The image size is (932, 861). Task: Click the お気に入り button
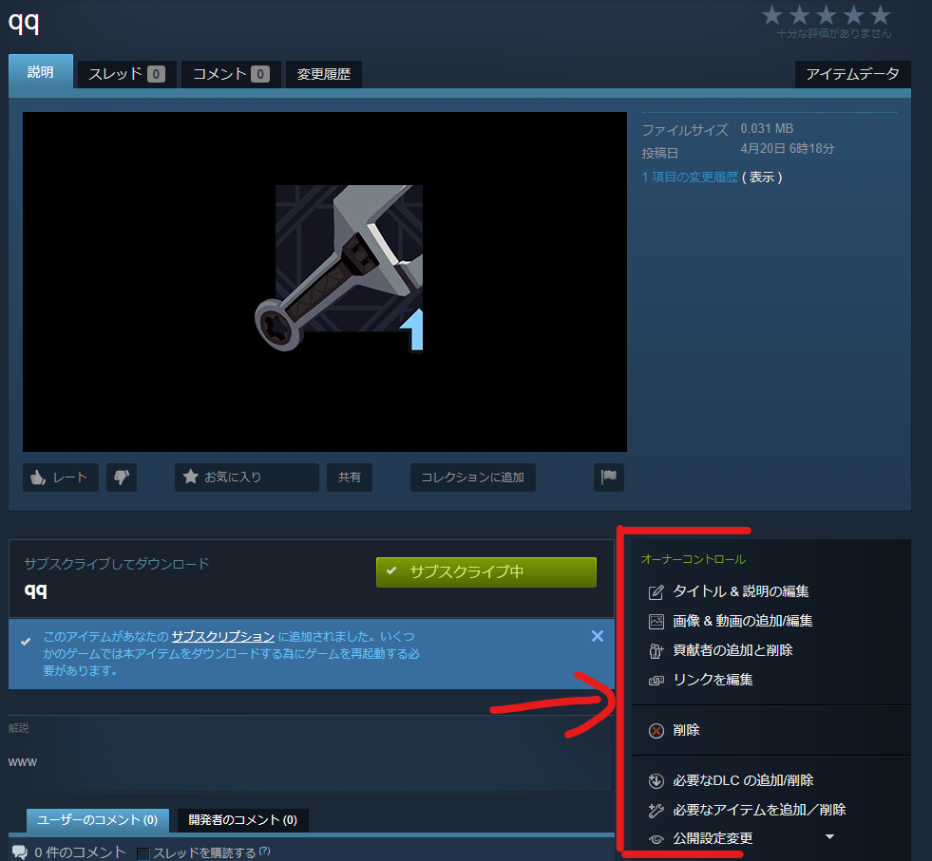pos(247,477)
